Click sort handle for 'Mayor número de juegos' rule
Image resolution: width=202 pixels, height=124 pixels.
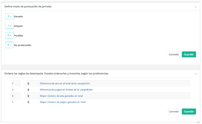click(28, 102)
